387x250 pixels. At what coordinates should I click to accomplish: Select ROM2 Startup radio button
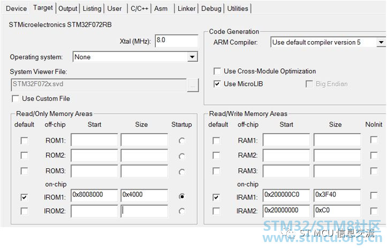tap(182, 156)
